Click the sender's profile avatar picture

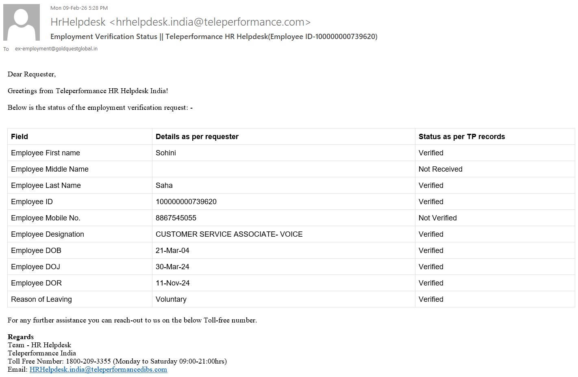pyautogui.click(x=22, y=22)
